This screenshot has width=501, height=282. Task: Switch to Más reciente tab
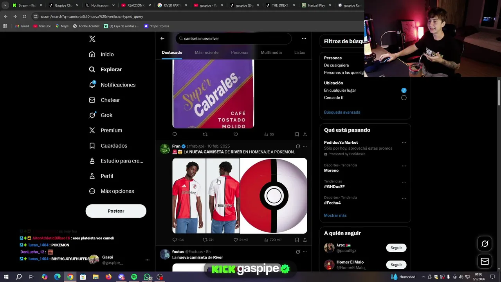(x=207, y=52)
